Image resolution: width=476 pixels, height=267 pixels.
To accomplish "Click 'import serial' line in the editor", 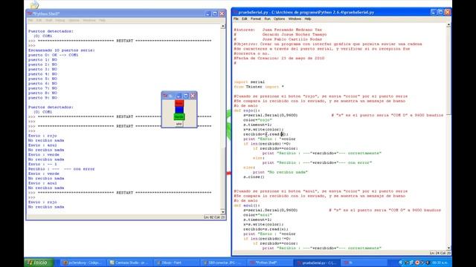I will [x=249, y=82].
